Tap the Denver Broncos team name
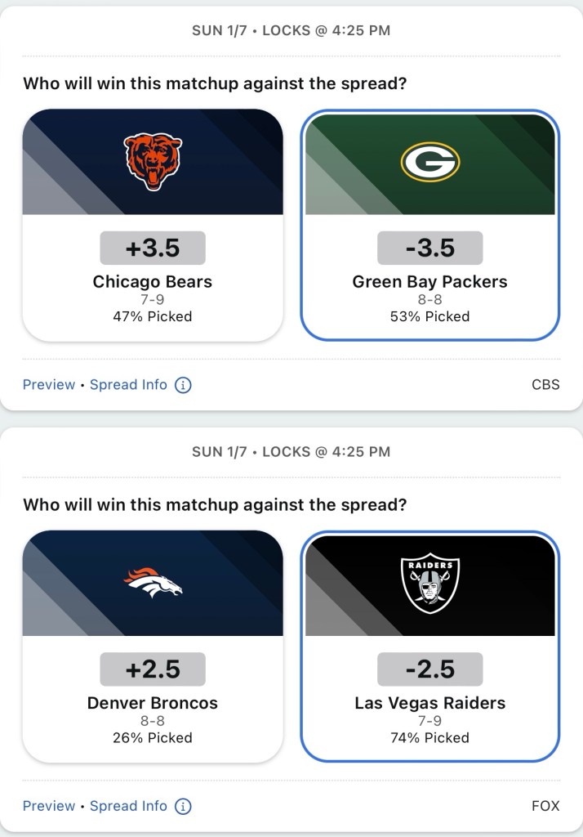 click(153, 703)
